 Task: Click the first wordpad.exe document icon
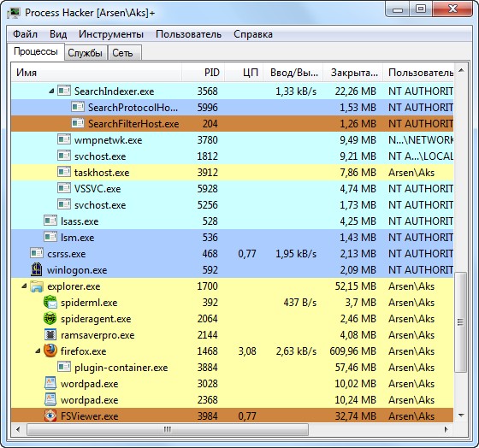pyautogui.click(x=50, y=383)
